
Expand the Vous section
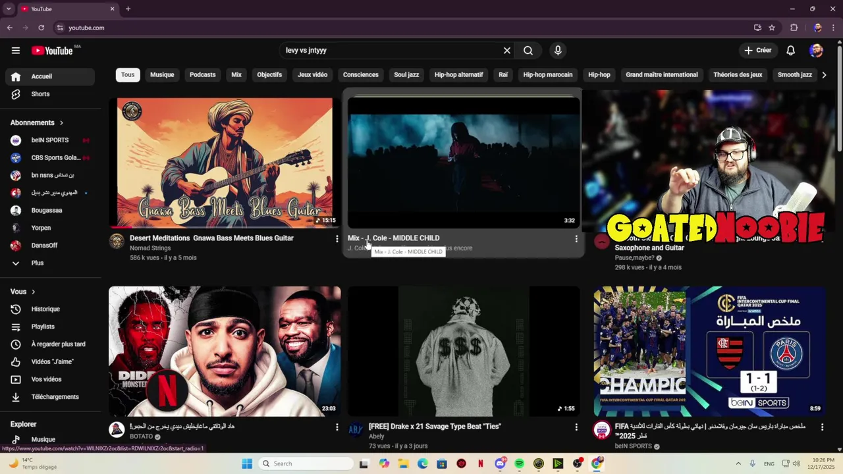pyautogui.click(x=23, y=292)
